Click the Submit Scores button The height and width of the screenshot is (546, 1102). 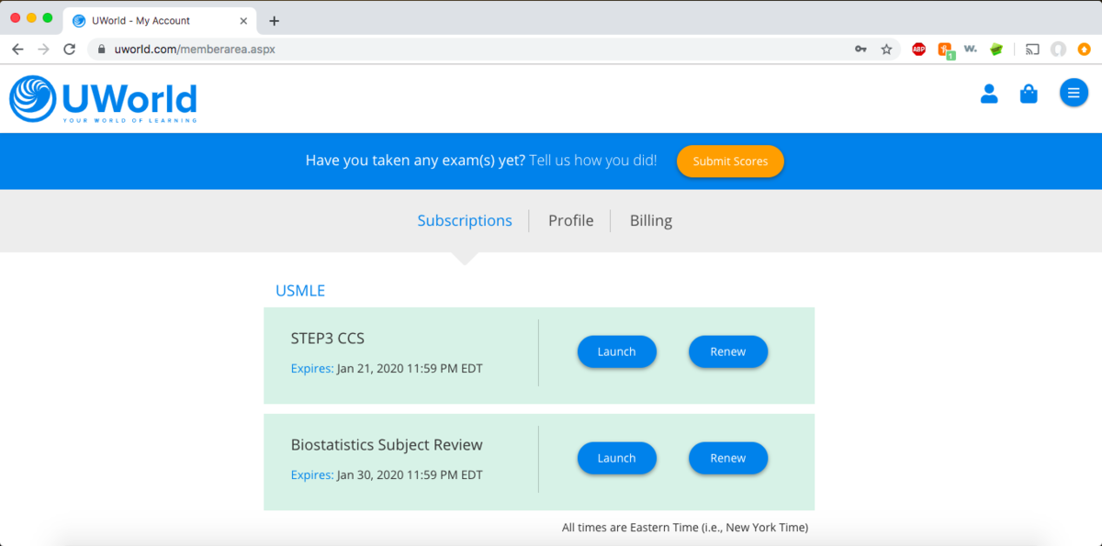[730, 162]
